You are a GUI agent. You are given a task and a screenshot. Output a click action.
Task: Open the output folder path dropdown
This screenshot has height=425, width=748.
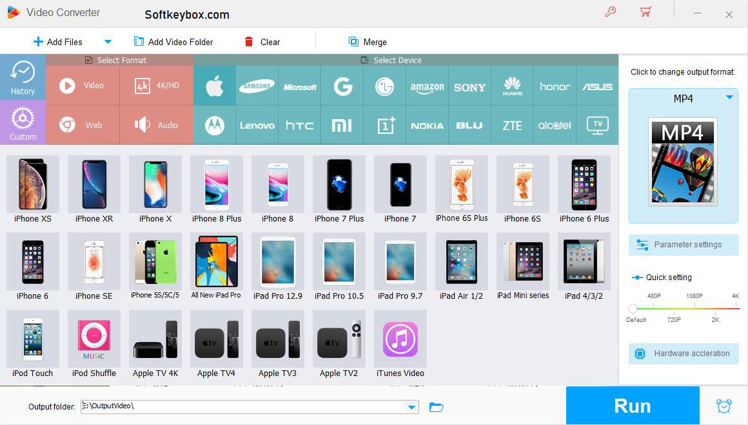point(411,406)
